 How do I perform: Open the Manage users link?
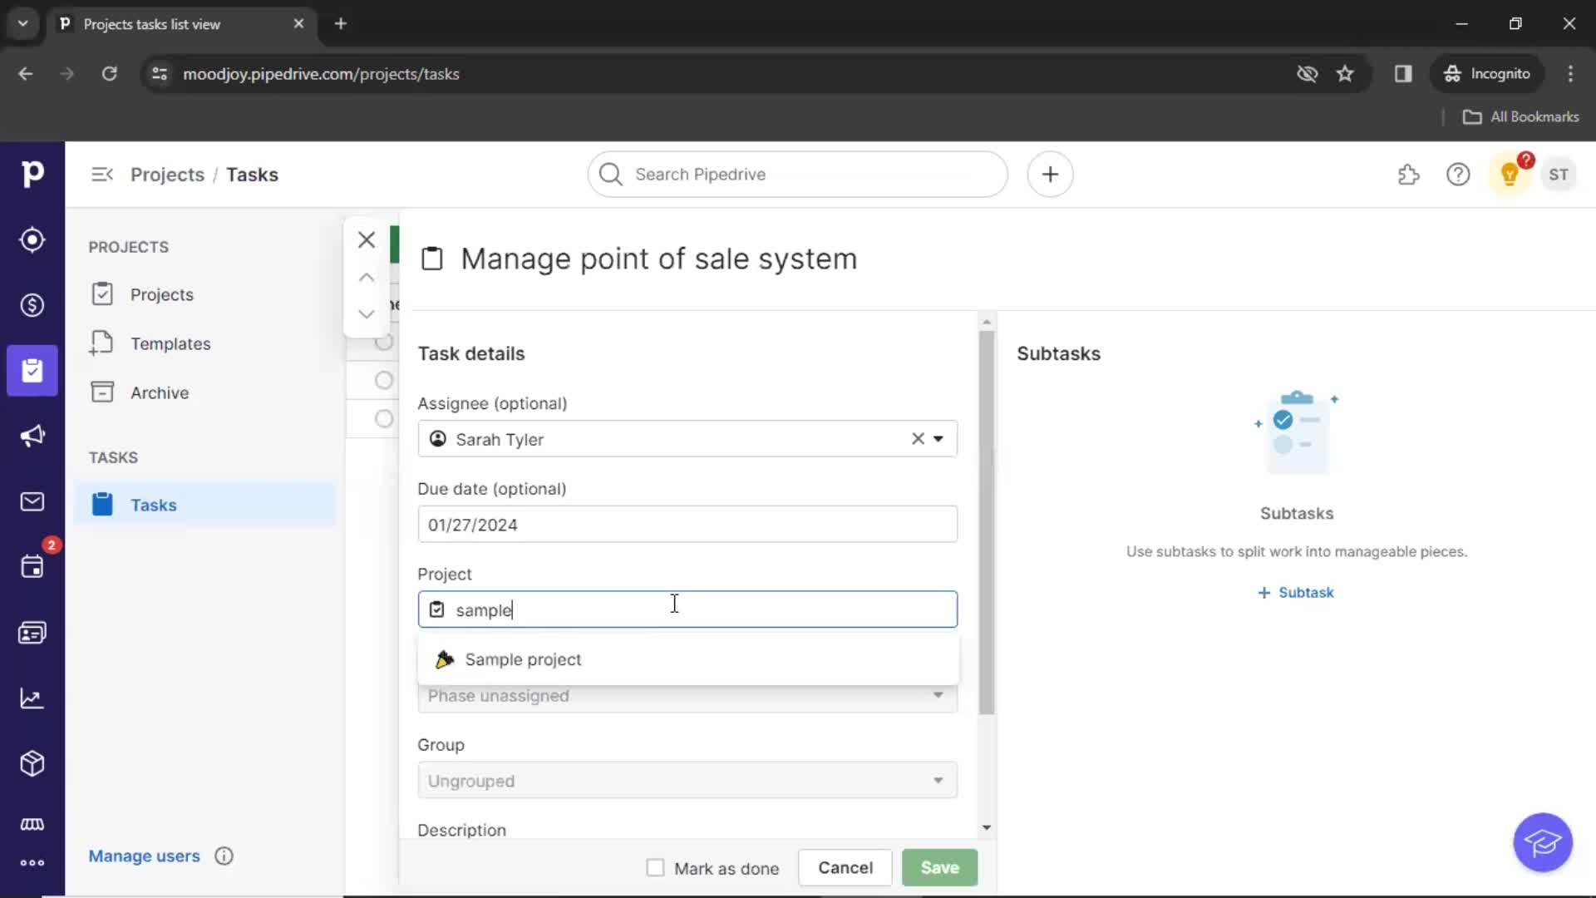coord(145,856)
